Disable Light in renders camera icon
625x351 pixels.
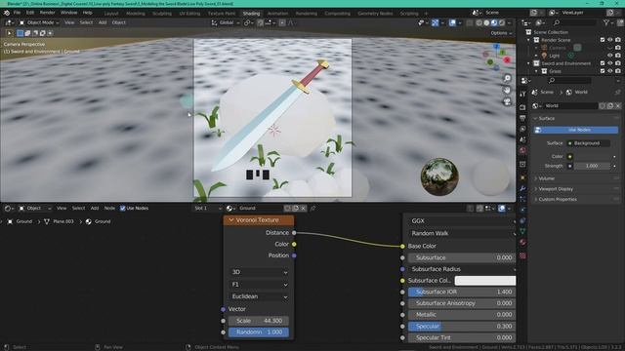pos(618,56)
